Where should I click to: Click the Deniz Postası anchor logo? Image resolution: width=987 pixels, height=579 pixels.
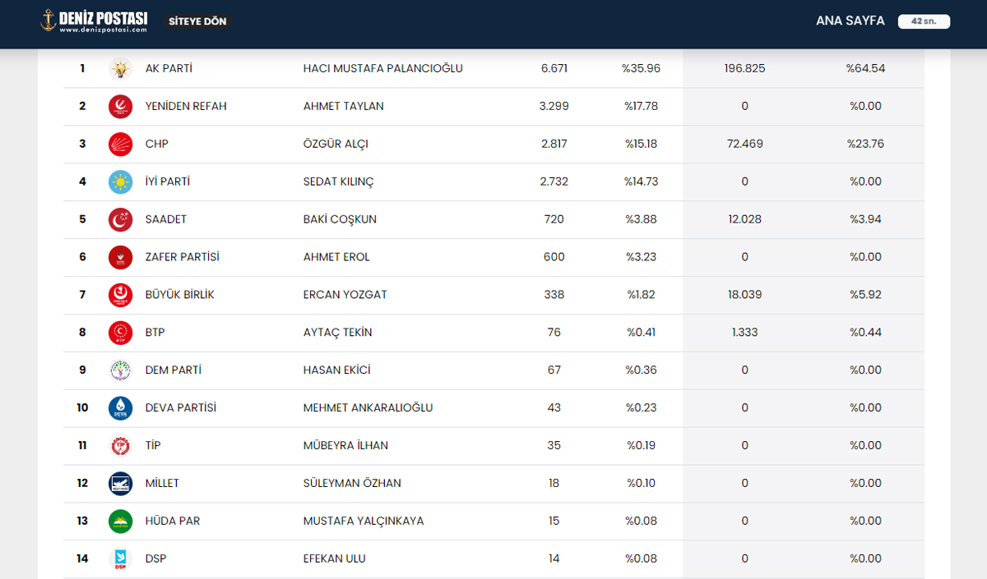coord(94,21)
